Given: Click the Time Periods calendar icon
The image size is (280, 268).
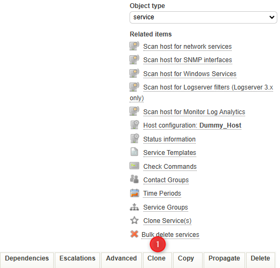Looking at the screenshot, I should tap(134, 193).
